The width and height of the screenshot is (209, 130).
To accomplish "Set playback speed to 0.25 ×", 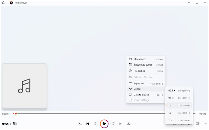I will 179,90.
